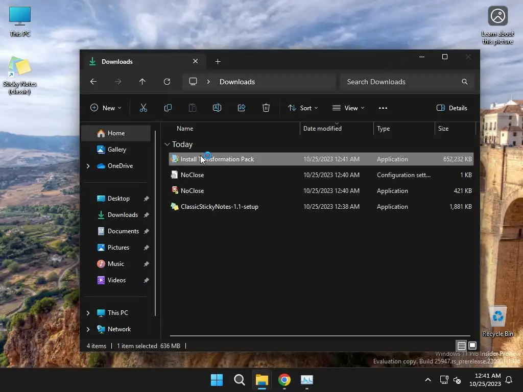This screenshot has width=523, height=392.
Task: Select NoClose Configuration settings file
Action: (321, 175)
